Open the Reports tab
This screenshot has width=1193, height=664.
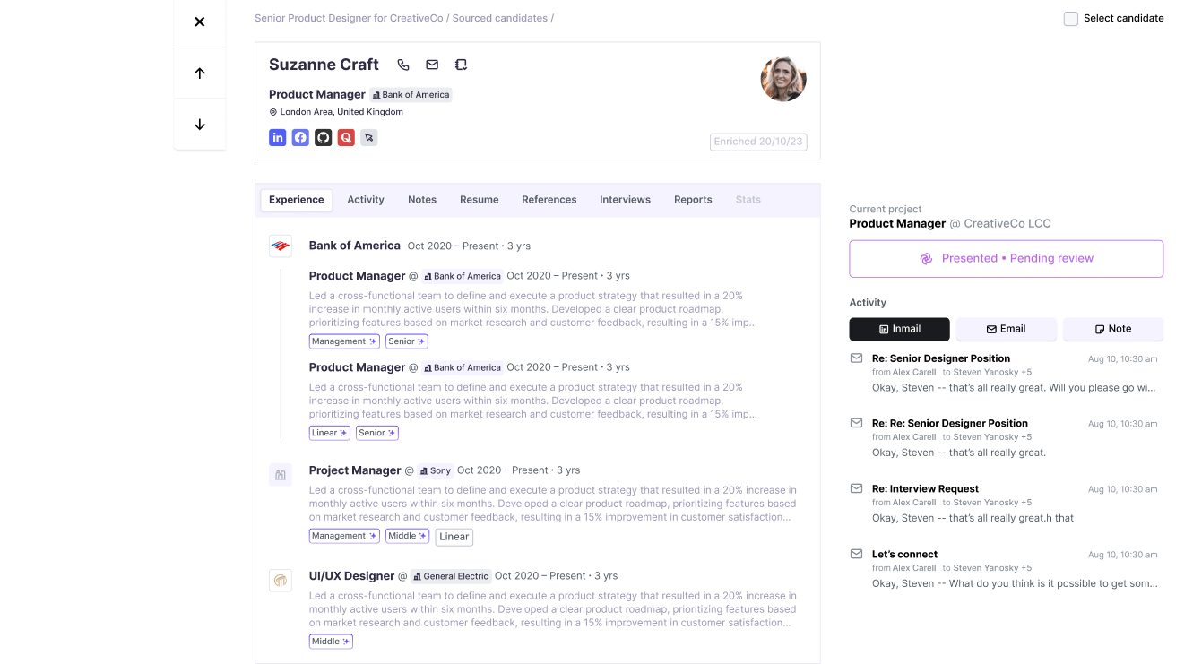coord(693,200)
